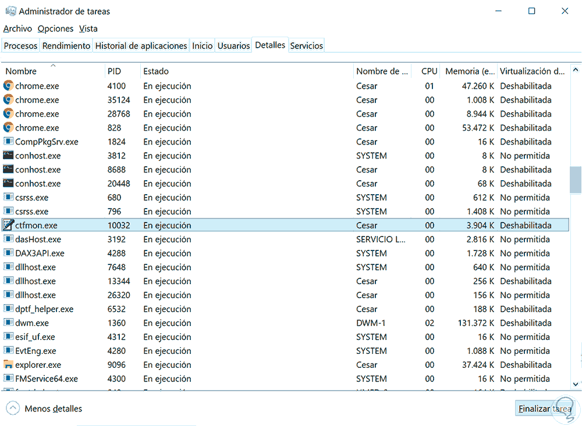
Task: Click the Task Manager title bar icon
Action: point(10,11)
